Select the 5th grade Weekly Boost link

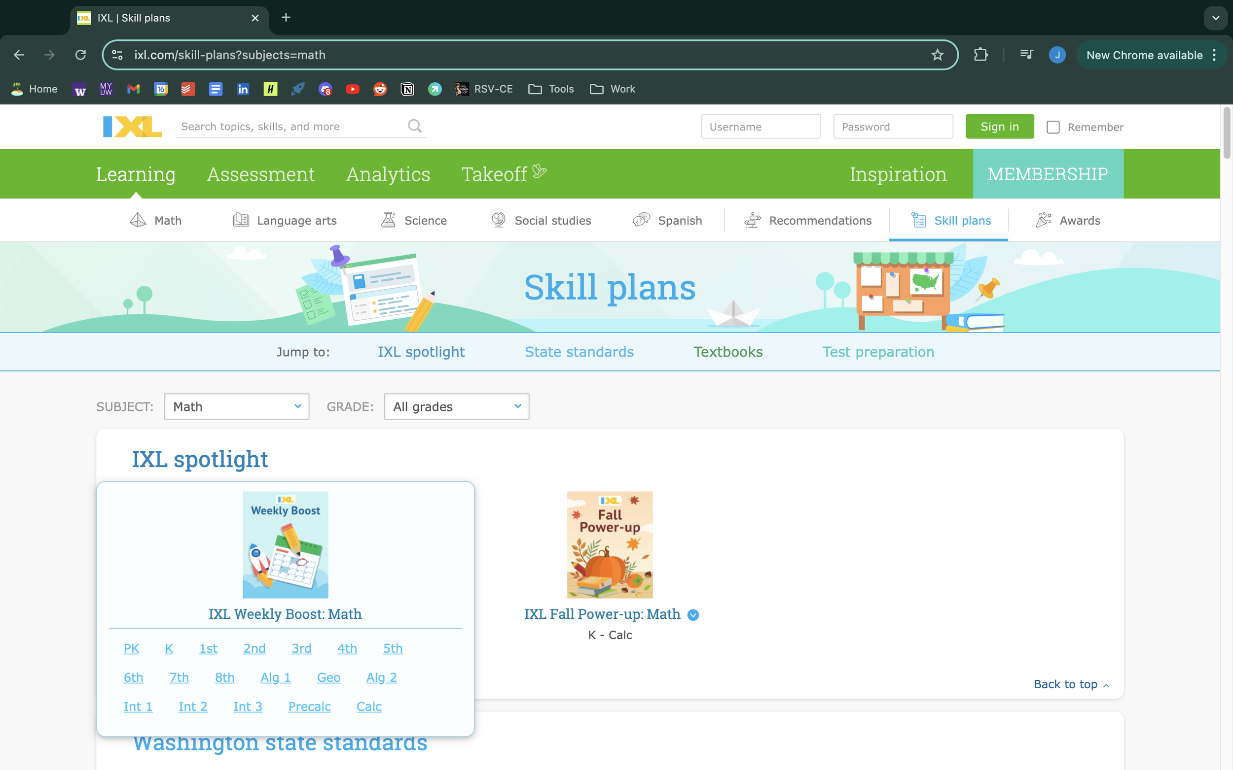393,648
